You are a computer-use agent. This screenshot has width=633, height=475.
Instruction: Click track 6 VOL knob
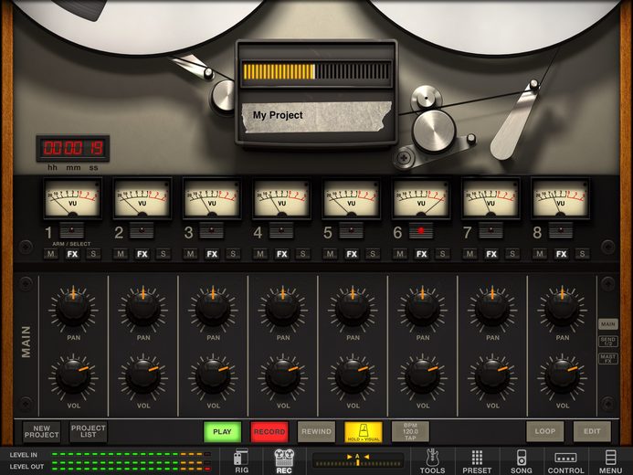tap(423, 376)
